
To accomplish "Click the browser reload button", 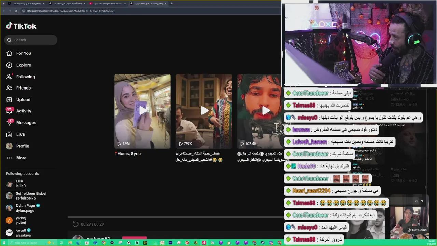I will click(x=16, y=11).
